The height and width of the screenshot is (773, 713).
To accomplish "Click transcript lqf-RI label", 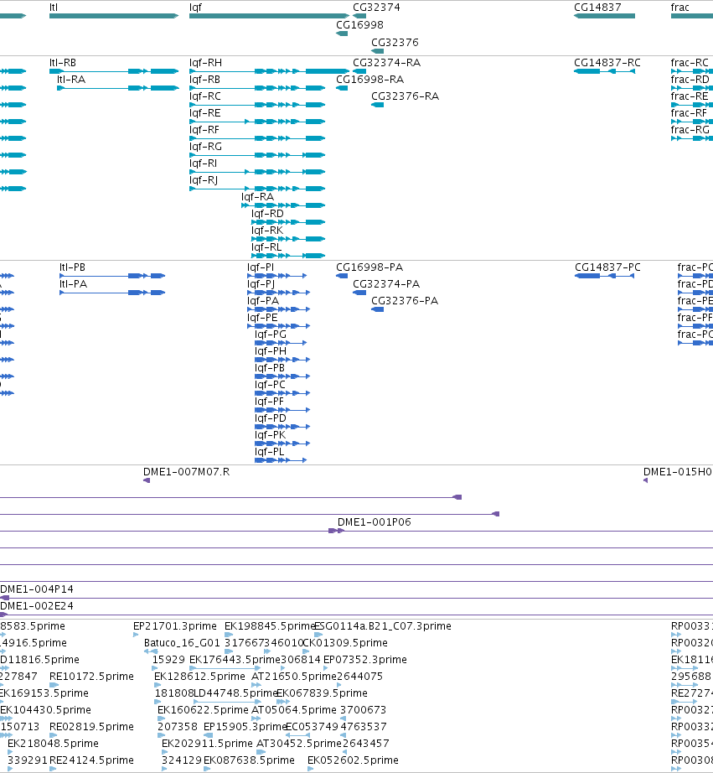I will click(203, 163).
